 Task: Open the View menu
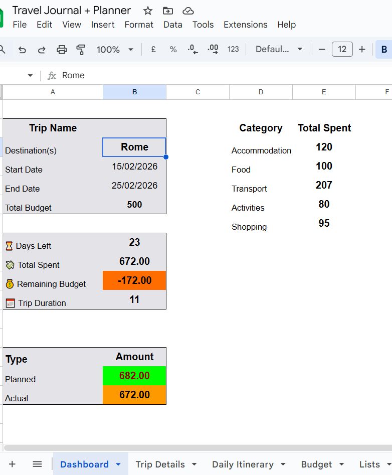tap(72, 25)
